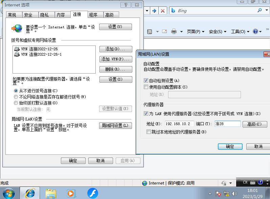Switch to the 程序 tab
Viewport: 270px width, 199px height.
95,15
